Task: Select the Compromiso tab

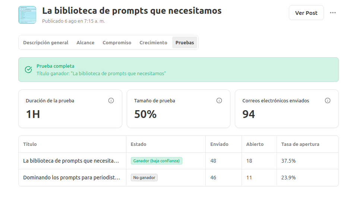Action: click(x=117, y=42)
